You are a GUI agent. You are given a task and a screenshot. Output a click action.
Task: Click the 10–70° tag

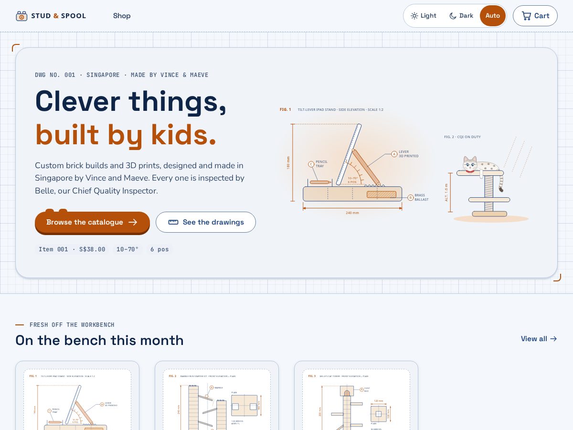coord(127,249)
